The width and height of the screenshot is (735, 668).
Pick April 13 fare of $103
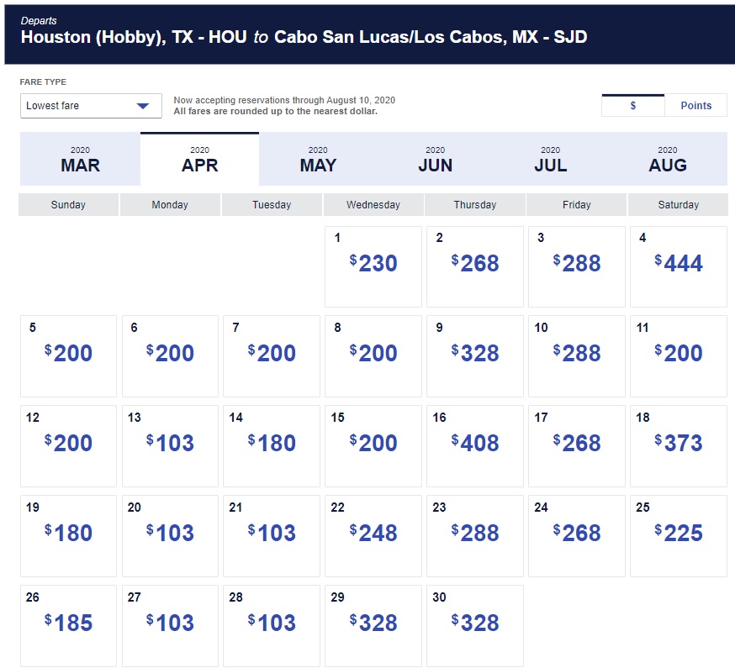click(x=170, y=444)
